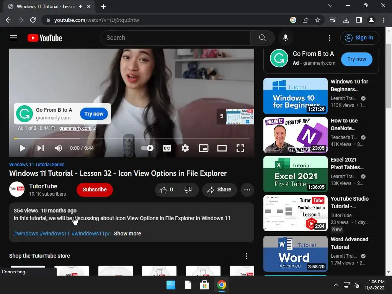Like the video with thumbs up
The width and height of the screenshot is (392, 294).
pyautogui.click(x=166, y=190)
